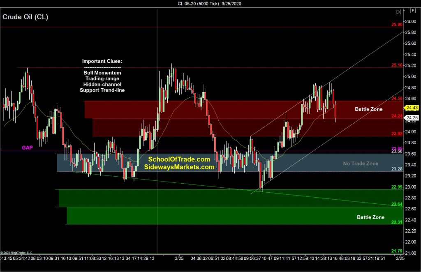The height and width of the screenshot is (272, 421).
Task: Select Battle Zone label in red zone
Action: (x=369, y=109)
